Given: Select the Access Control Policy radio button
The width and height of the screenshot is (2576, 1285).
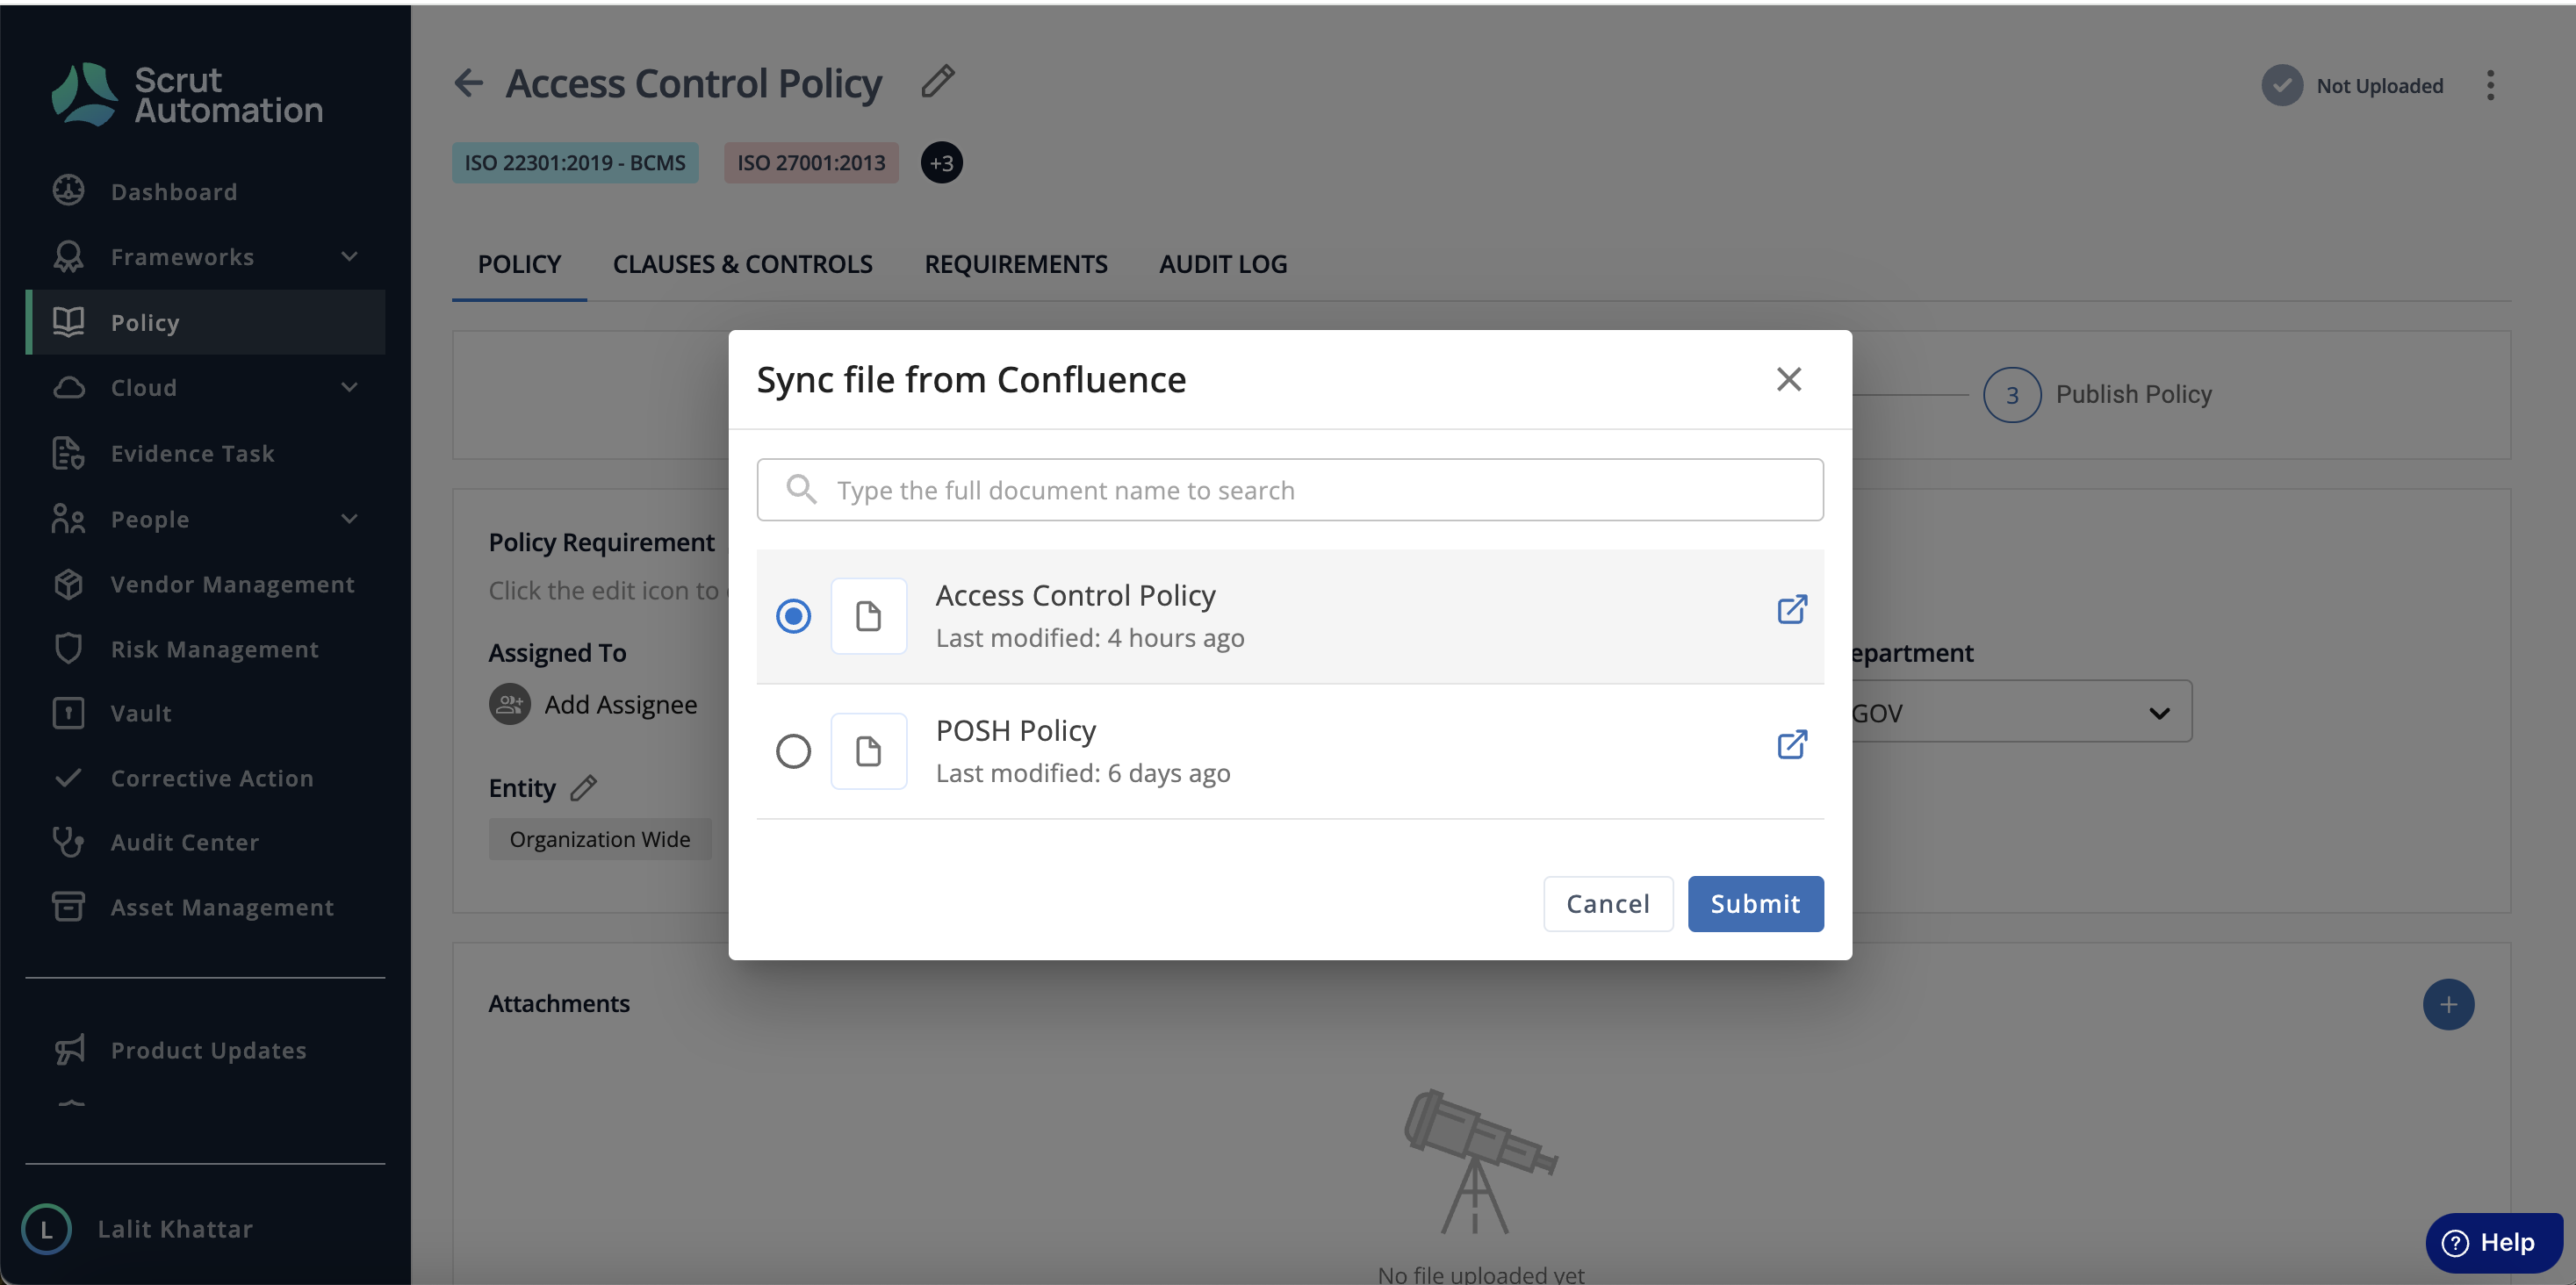Looking at the screenshot, I should [793, 616].
